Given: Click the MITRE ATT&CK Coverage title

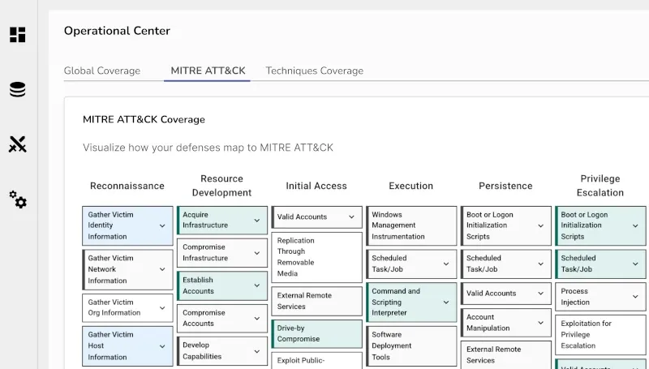Looking at the screenshot, I should coord(144,119).
